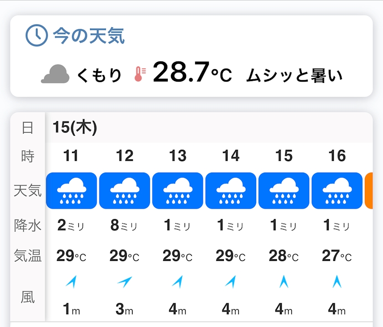
Task: Click the 16 o'clock wind direction arrow
Action: coord(337,282)
